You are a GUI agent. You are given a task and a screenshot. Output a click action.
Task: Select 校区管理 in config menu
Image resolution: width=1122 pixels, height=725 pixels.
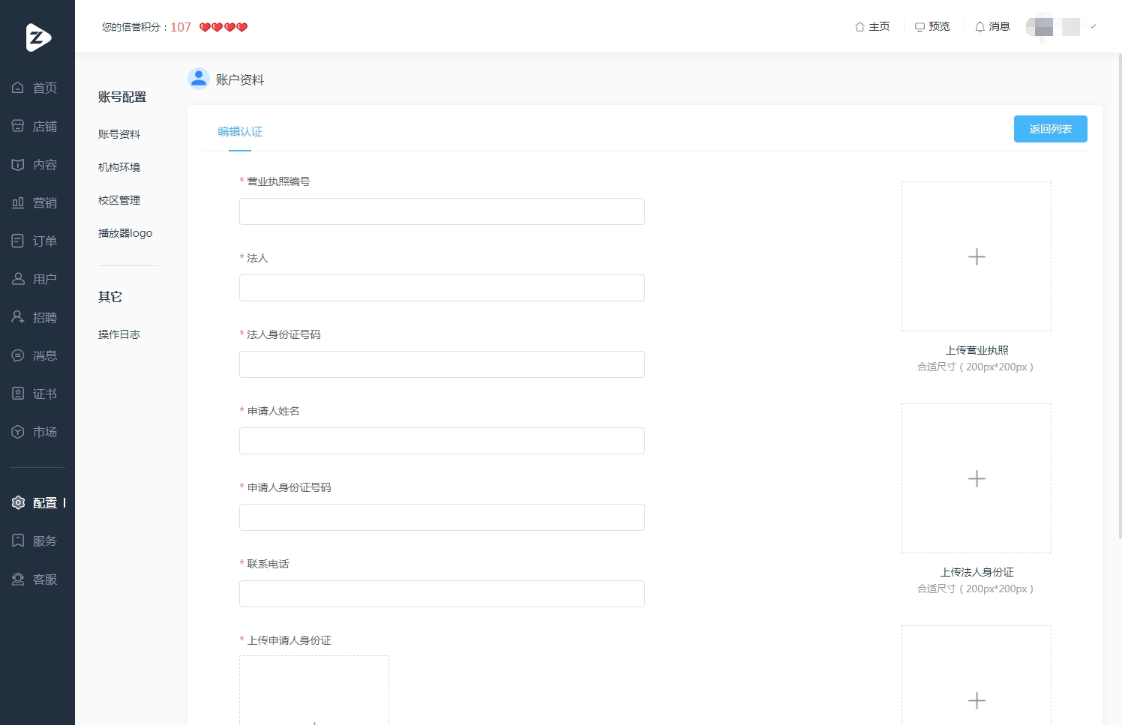tap(119, 200)
